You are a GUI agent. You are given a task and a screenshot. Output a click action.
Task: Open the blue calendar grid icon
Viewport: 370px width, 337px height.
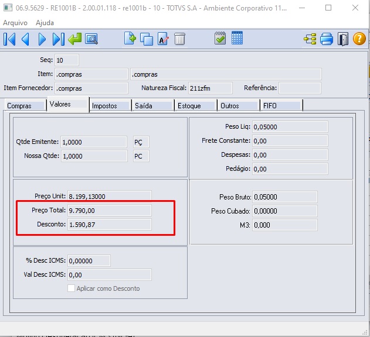point(237,38)
